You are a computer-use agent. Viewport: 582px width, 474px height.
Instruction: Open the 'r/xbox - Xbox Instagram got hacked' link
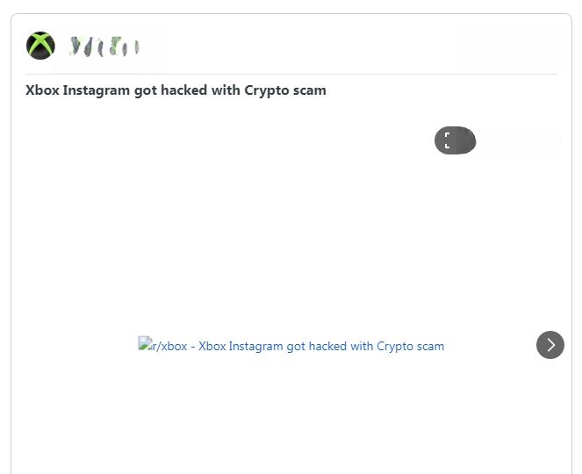(291, 346)
